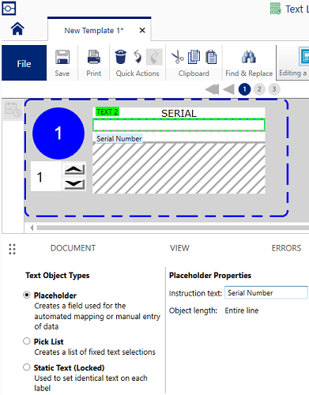This screenshot has width=309, height=395.
Task: Click the Text List icon at top
Action: tap(276, 9)
